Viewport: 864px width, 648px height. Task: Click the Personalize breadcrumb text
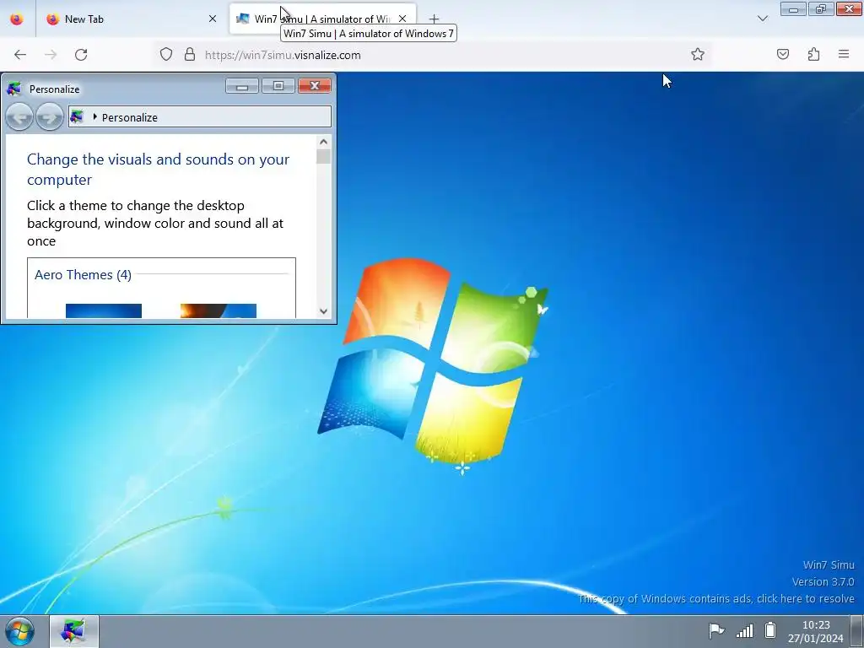(129, 117)
